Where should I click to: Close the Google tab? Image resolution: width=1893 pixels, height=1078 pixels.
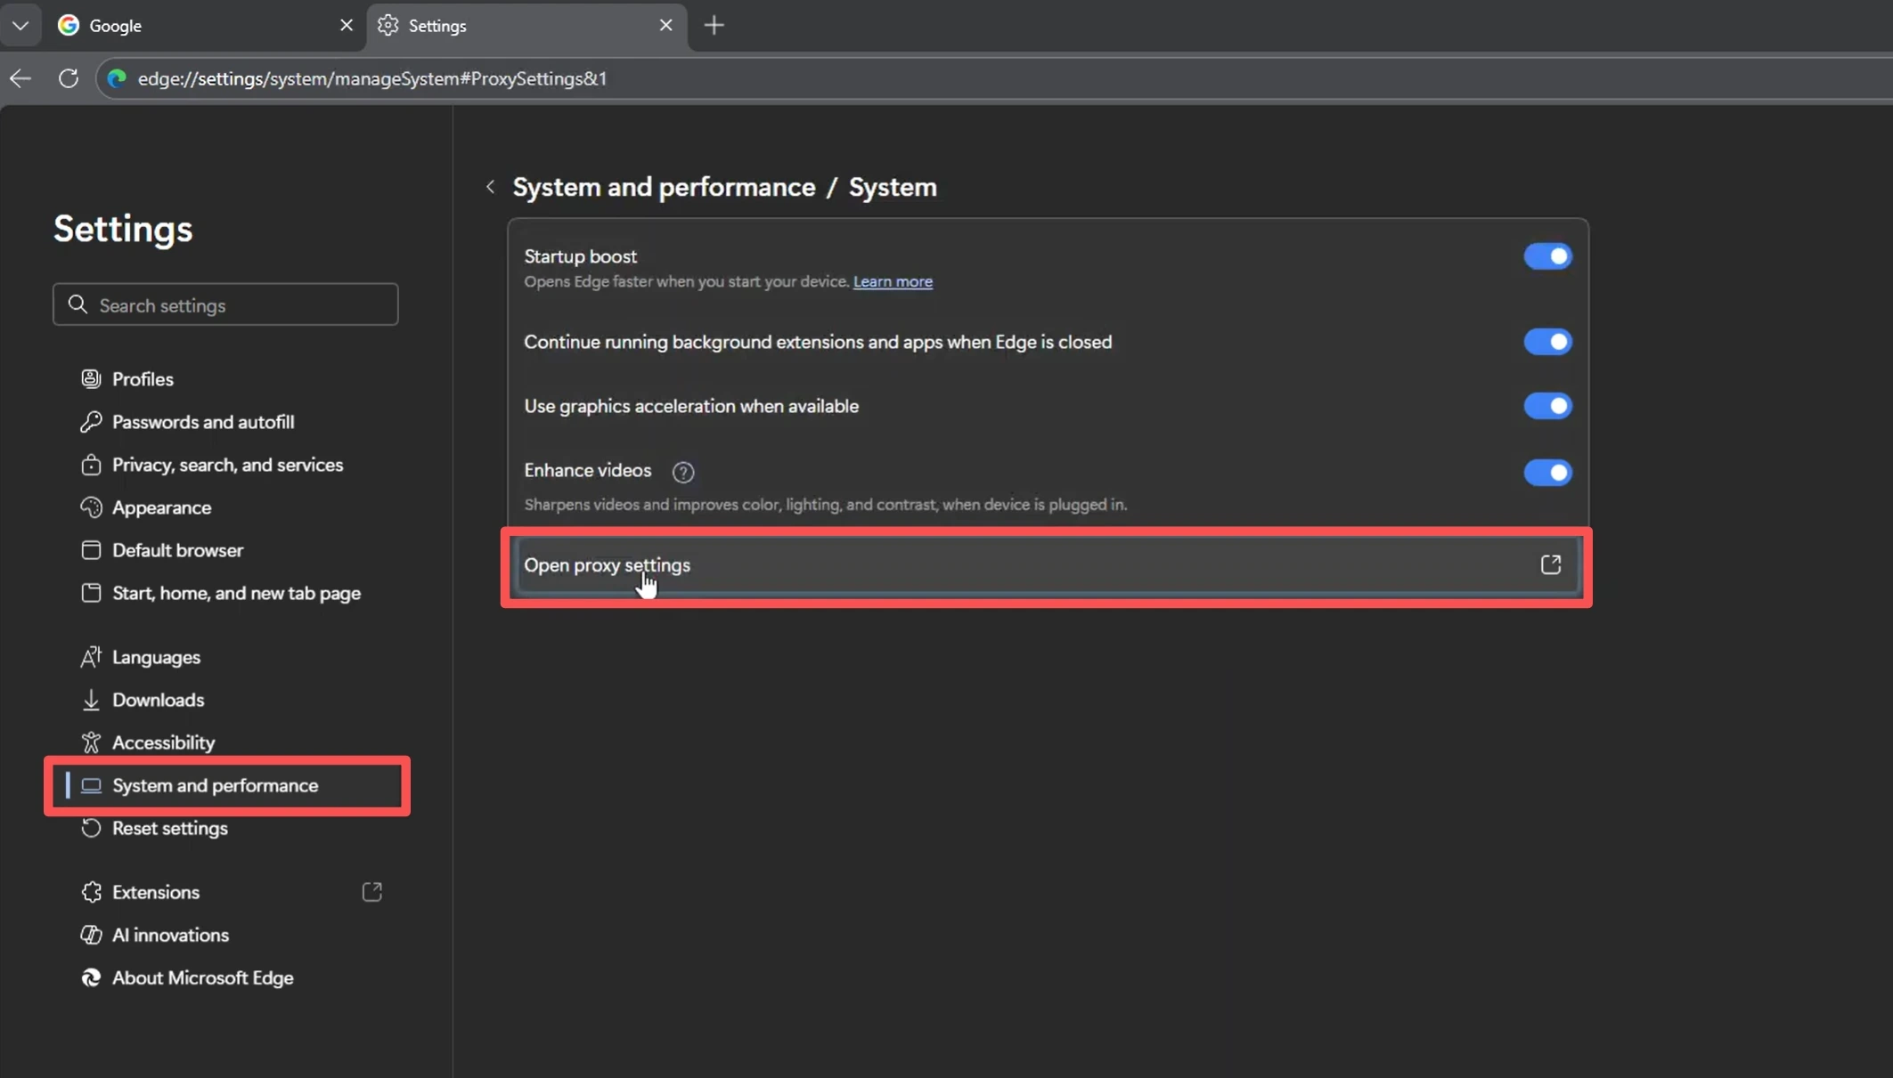(x=347, y=25)
